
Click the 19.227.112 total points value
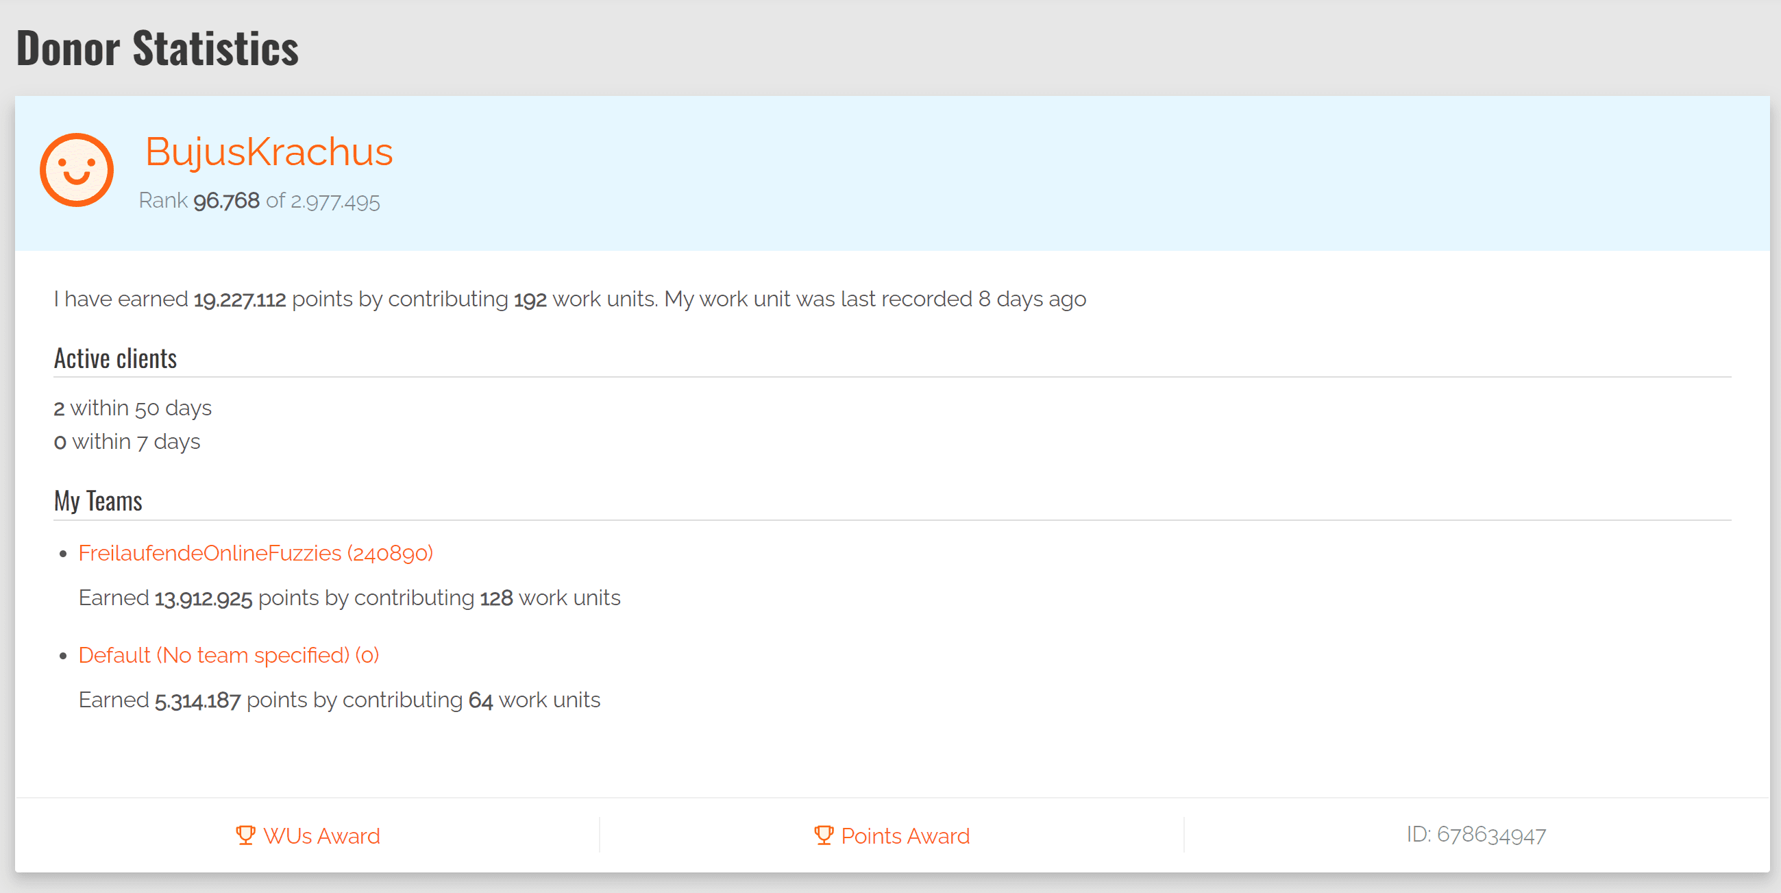point(239,299)
